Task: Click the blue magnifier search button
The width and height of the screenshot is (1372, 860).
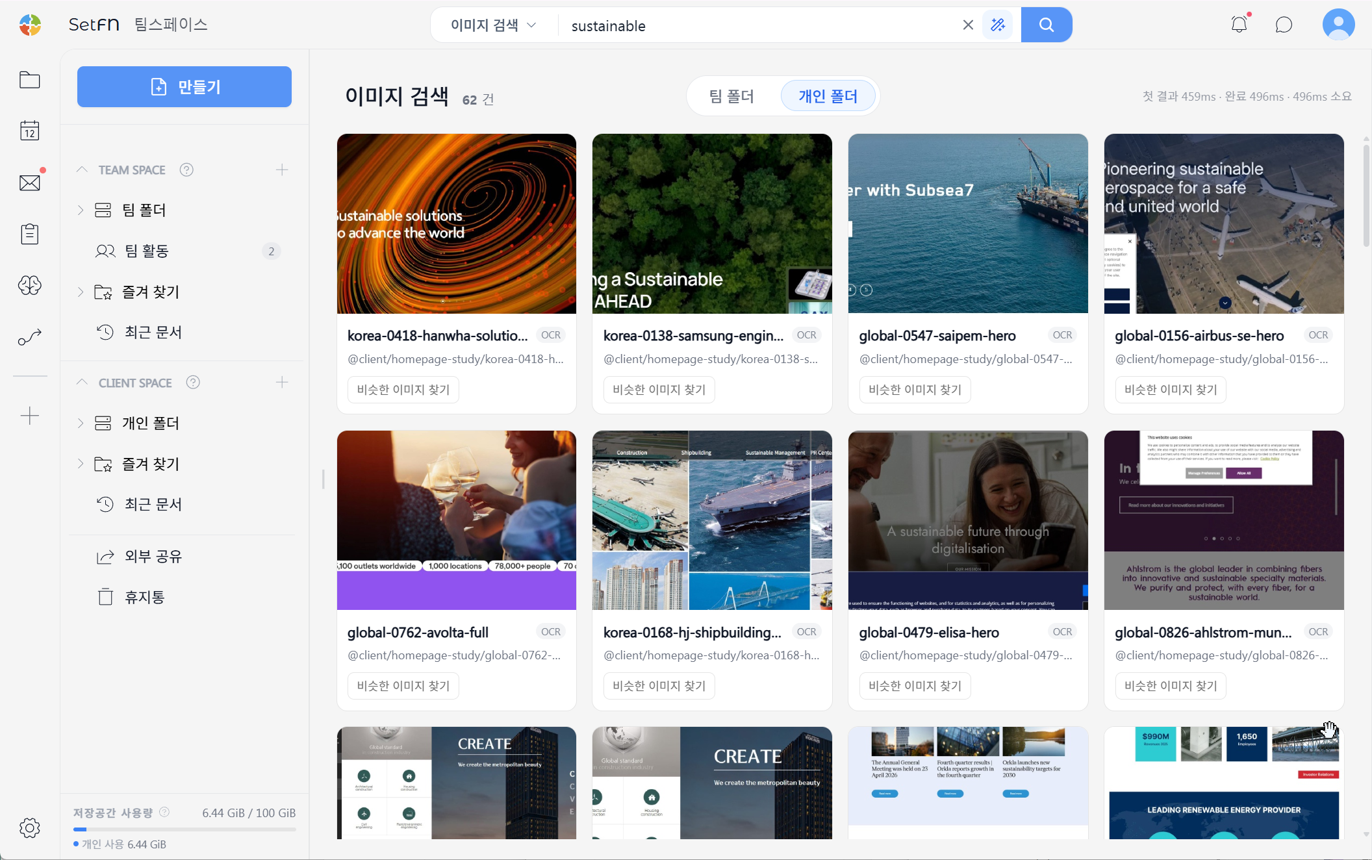Action: click(x=1047, y=25)
